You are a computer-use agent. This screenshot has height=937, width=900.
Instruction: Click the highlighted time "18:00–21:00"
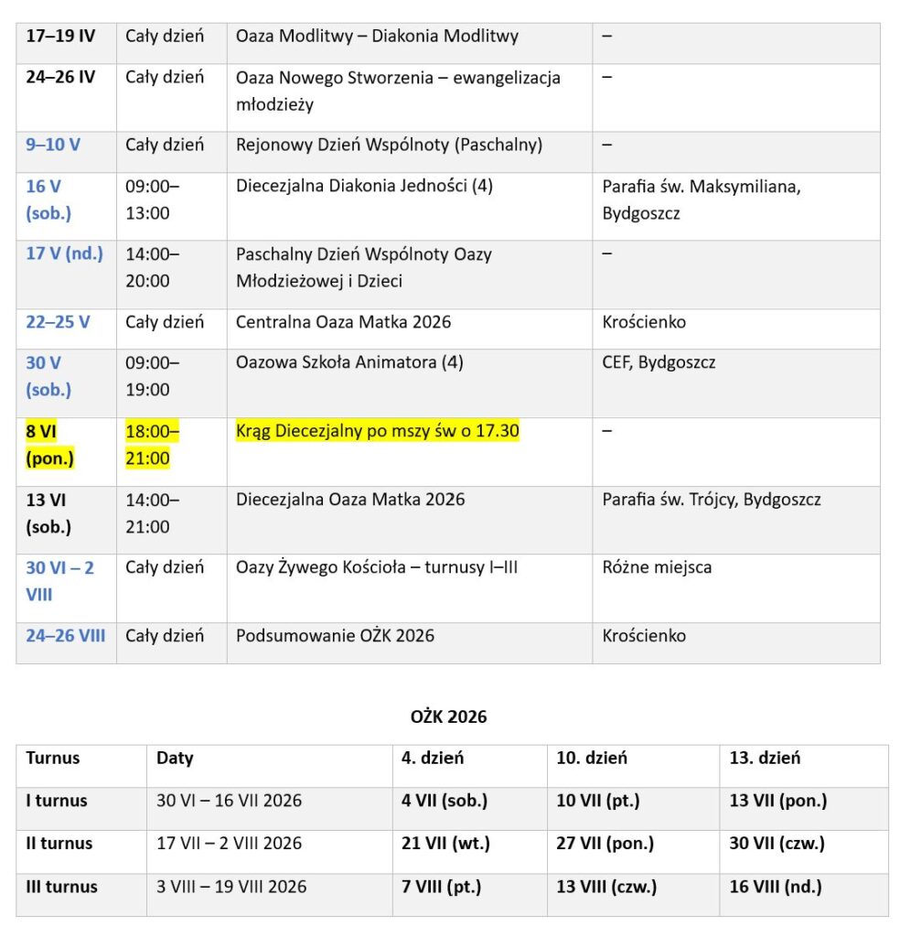(x=152, y=445)
